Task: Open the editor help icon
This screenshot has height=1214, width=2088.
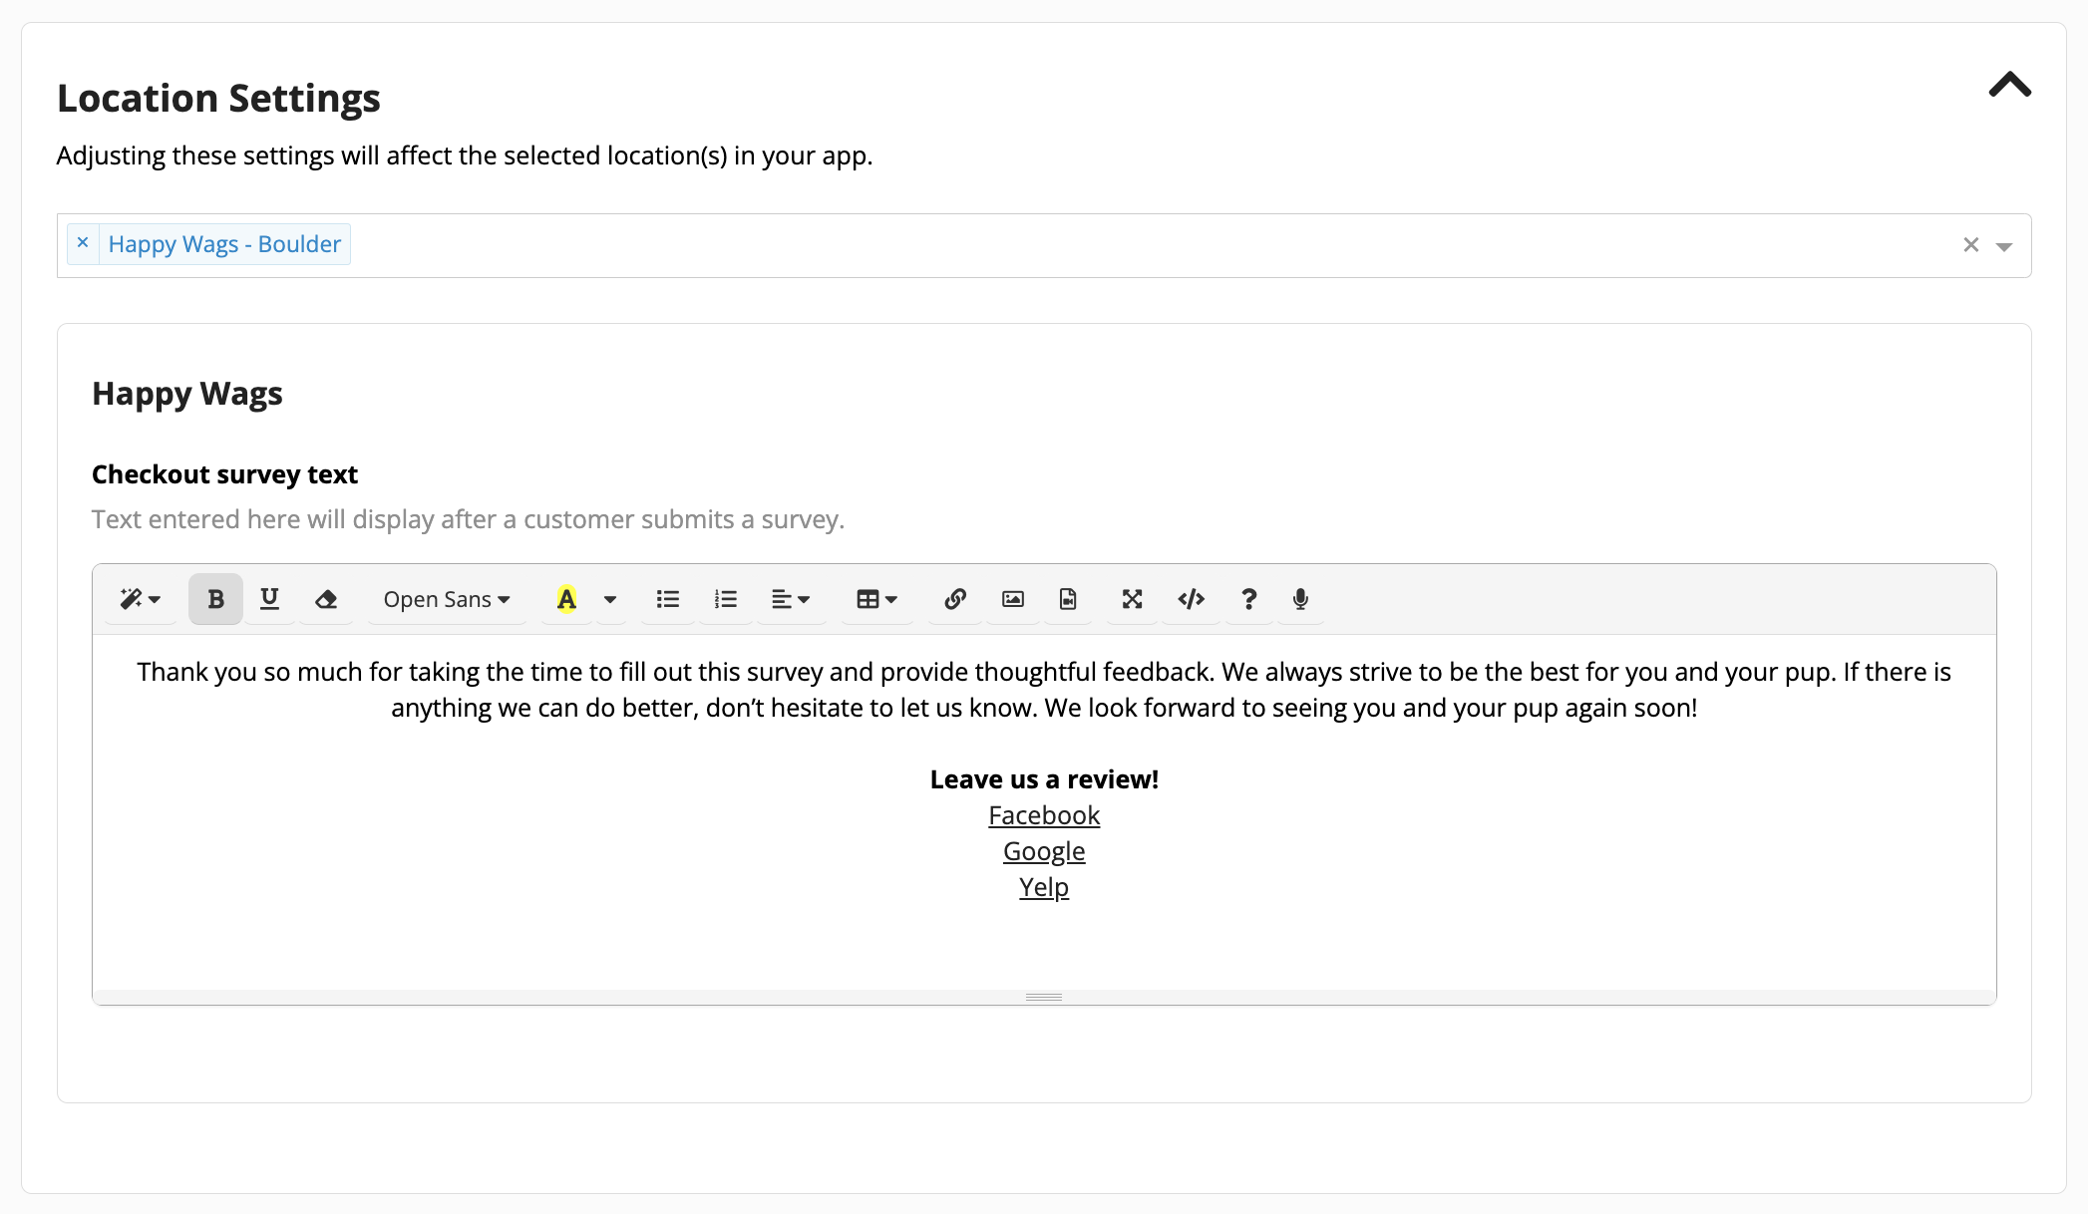Action: (1248, 599)
